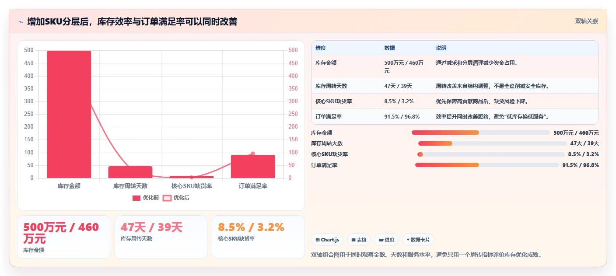Image resolution: width=616 pixels, height=276 pixels.
Task: Click the lightning icon beside the title
Action: pyautogui.click(x=21, y=21)
